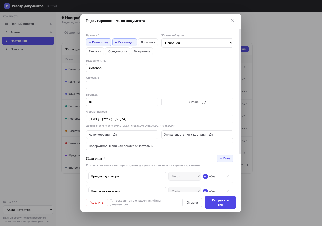
Task: Toggle Активен: Да button
Action: point(197,102)
